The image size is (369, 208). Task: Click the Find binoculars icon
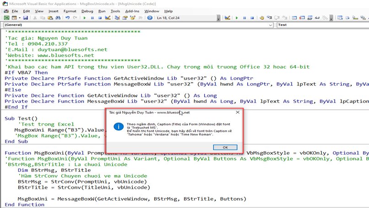tap(58, 18)
